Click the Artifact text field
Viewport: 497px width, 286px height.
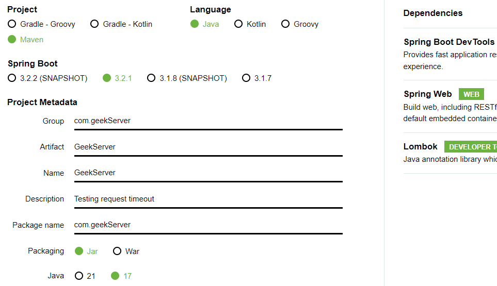(x=208, y=147)
